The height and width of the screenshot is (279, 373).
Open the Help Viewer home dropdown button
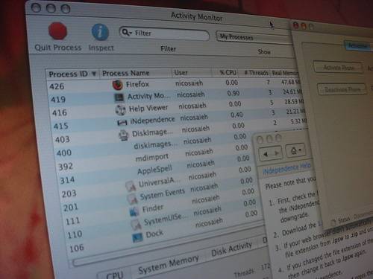point(295,150)
